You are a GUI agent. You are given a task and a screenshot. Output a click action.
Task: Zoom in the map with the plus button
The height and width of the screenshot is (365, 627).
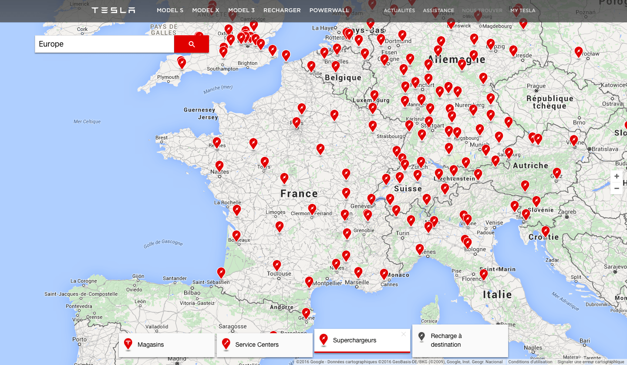[617, 176]
